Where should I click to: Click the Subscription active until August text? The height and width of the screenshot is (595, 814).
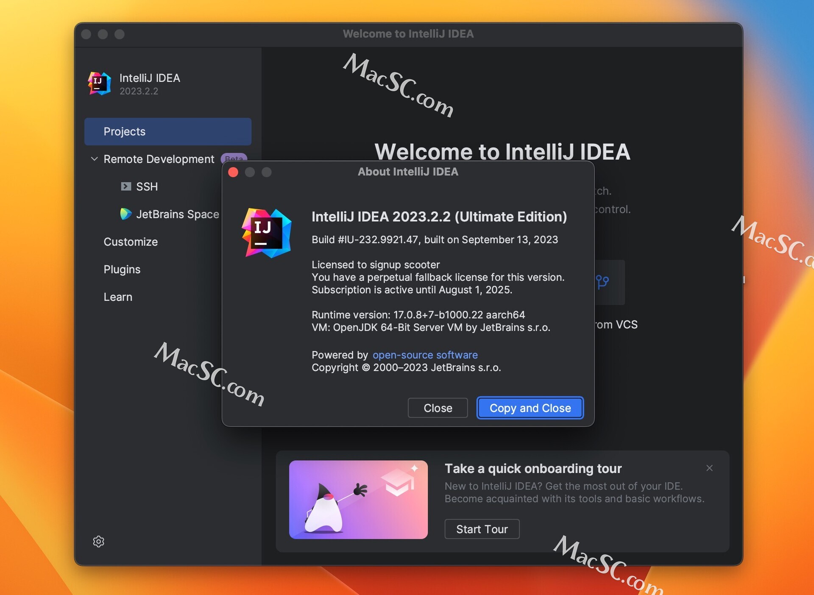[x=412, y=289]
